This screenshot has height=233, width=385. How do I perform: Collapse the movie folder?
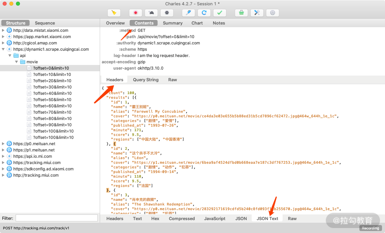pos(16,62)
